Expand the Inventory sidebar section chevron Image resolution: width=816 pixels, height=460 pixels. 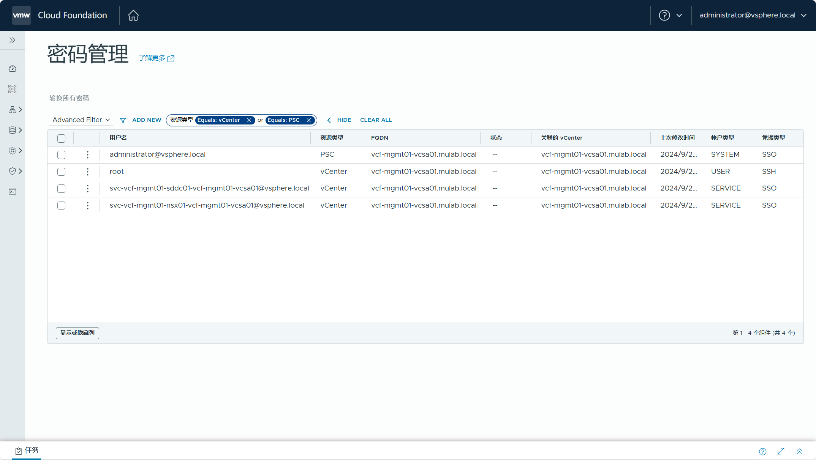point(21,110)
